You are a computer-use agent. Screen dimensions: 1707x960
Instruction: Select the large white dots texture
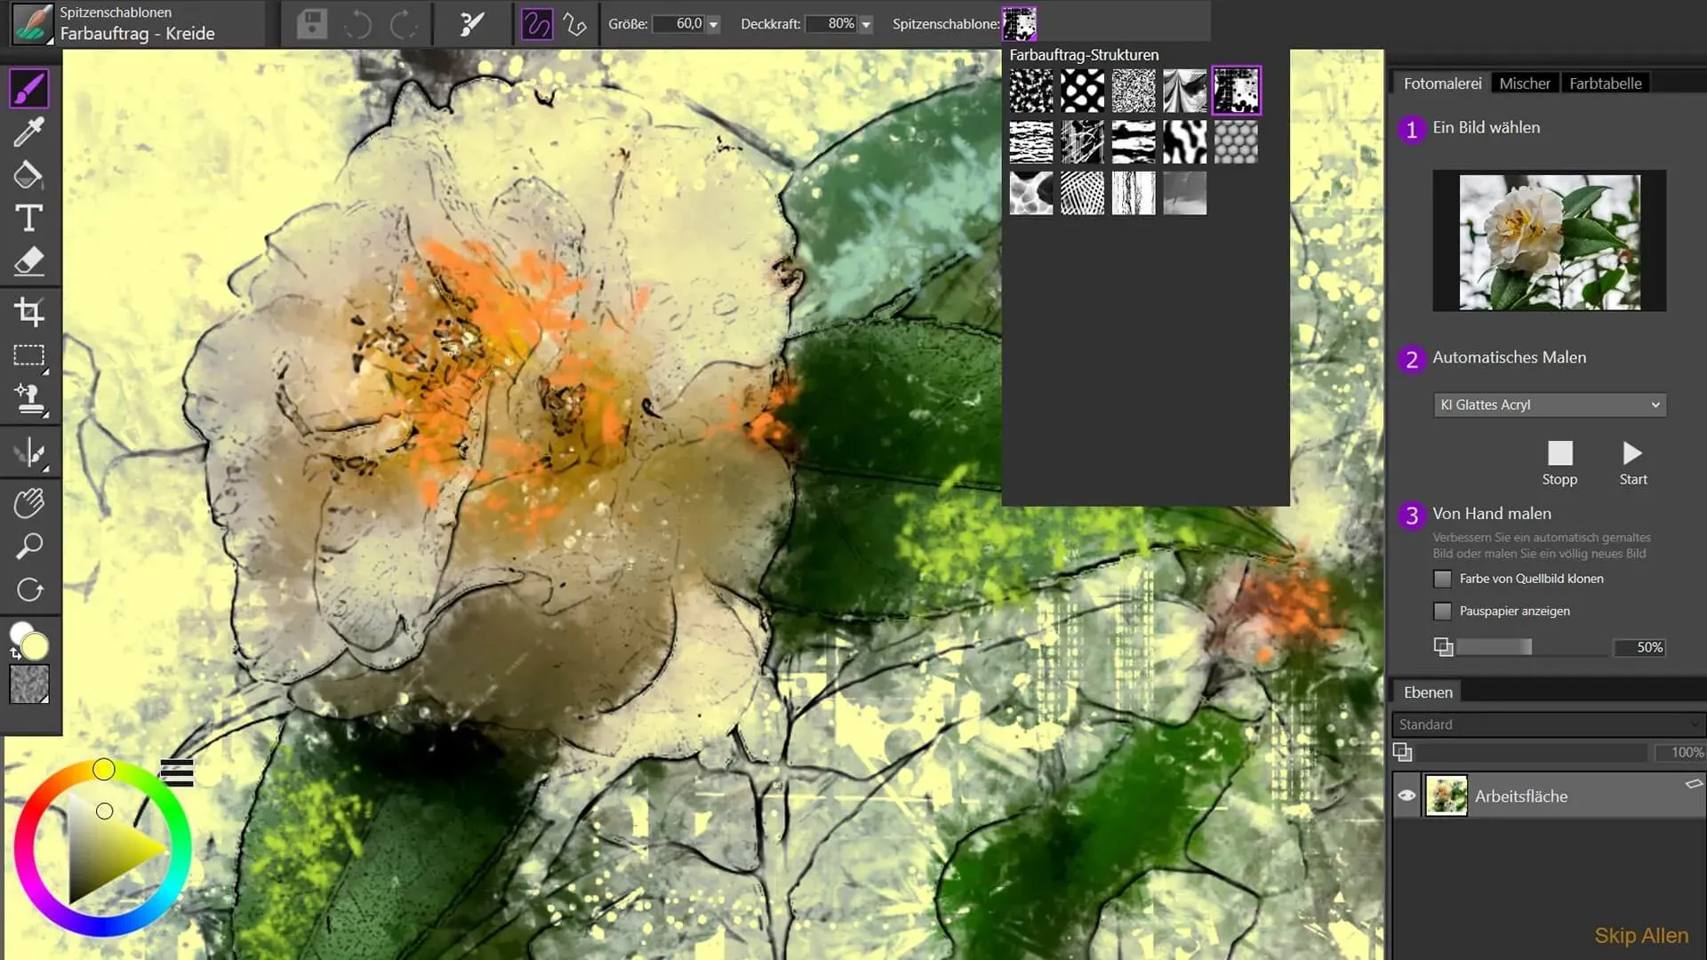tap(1082, 91)
